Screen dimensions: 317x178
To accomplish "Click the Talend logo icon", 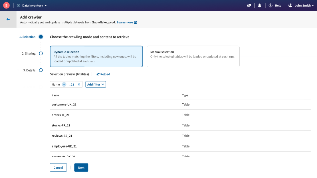I will tap(6, 5).
